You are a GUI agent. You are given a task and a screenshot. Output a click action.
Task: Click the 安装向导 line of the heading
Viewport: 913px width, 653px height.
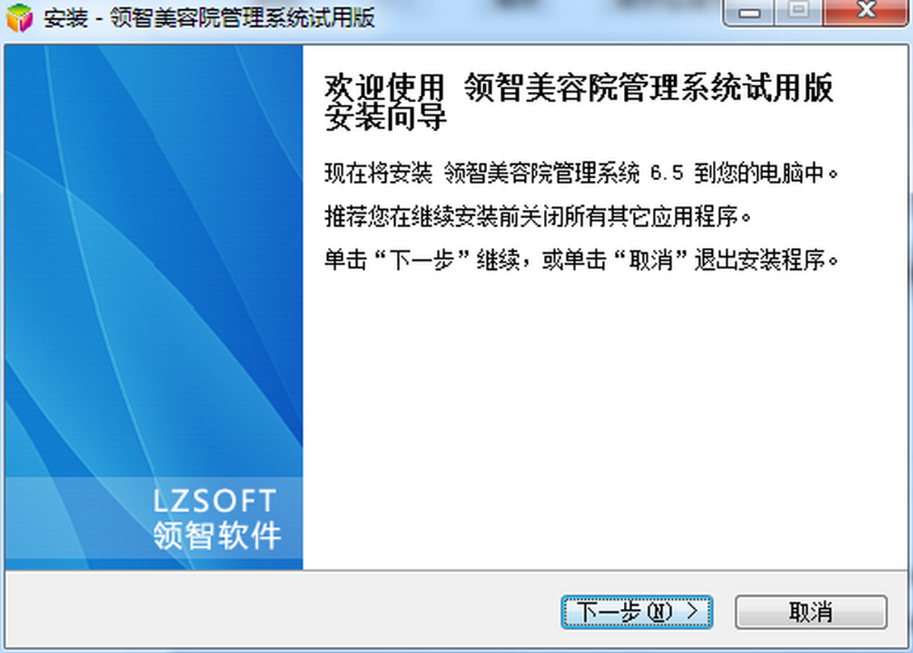click(x=384, y=117)
